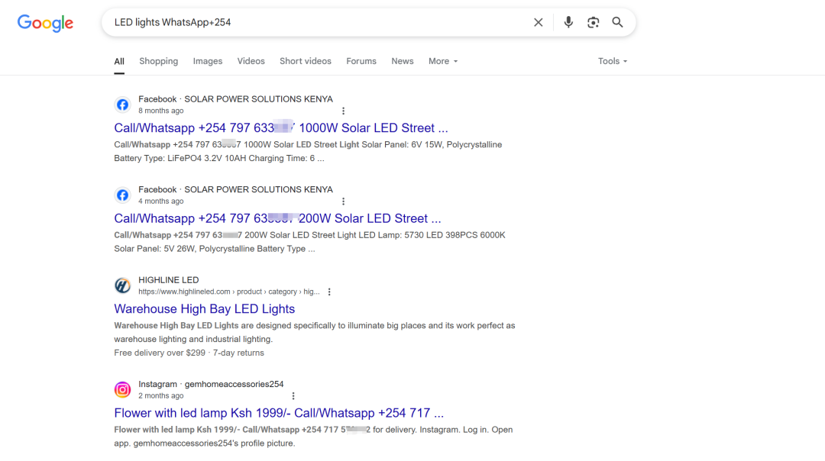
Task: Switch to the Videos tab
Action: pos(251,62)
